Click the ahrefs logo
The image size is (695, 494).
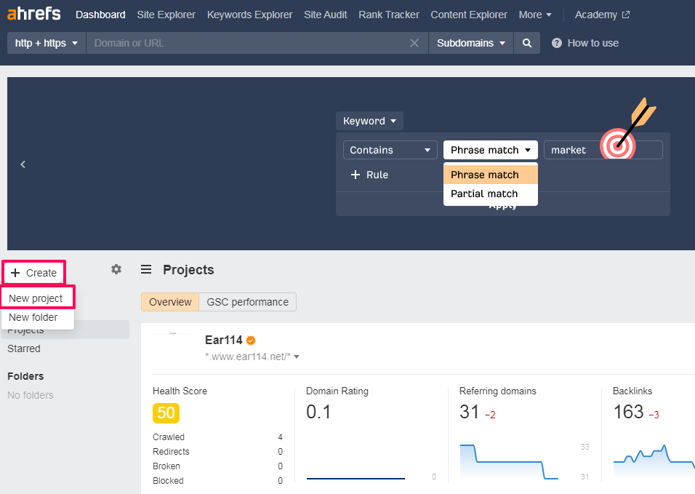click(x=34, y=15)
